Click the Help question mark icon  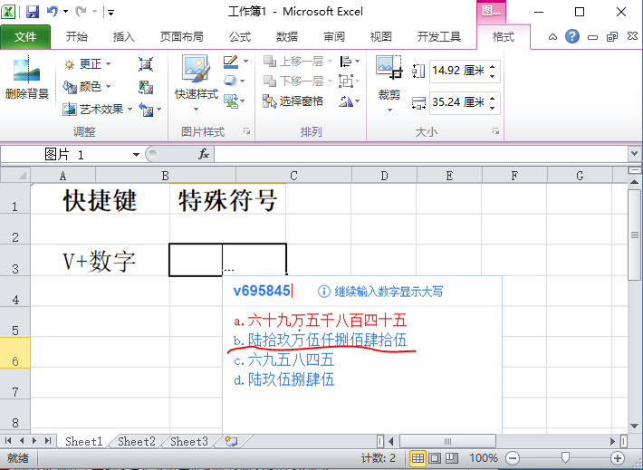tap(572, 37)
